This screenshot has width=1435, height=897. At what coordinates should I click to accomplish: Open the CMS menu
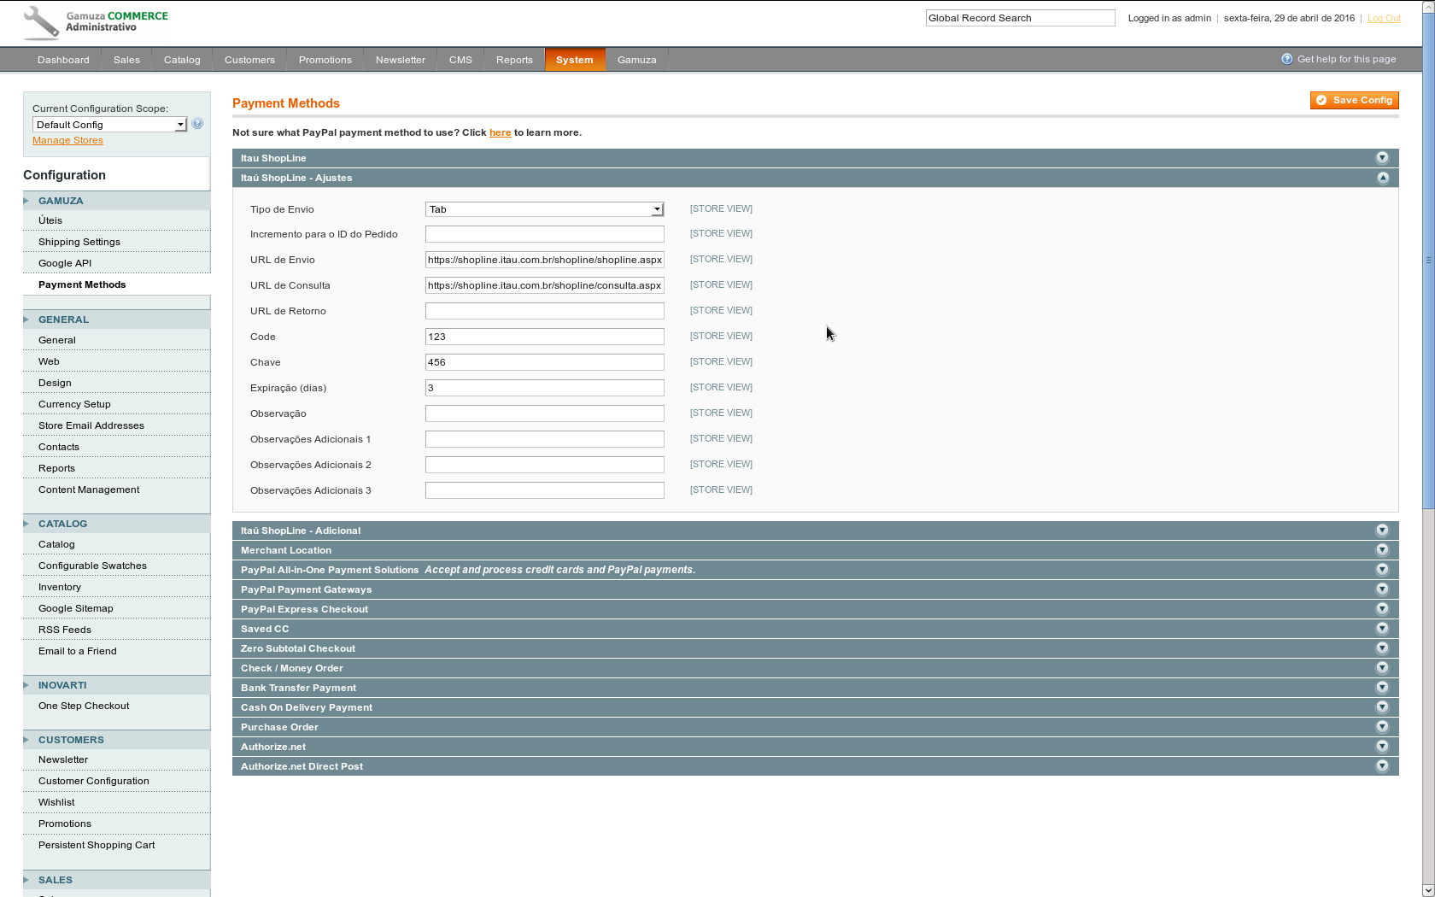click(460, 60)
